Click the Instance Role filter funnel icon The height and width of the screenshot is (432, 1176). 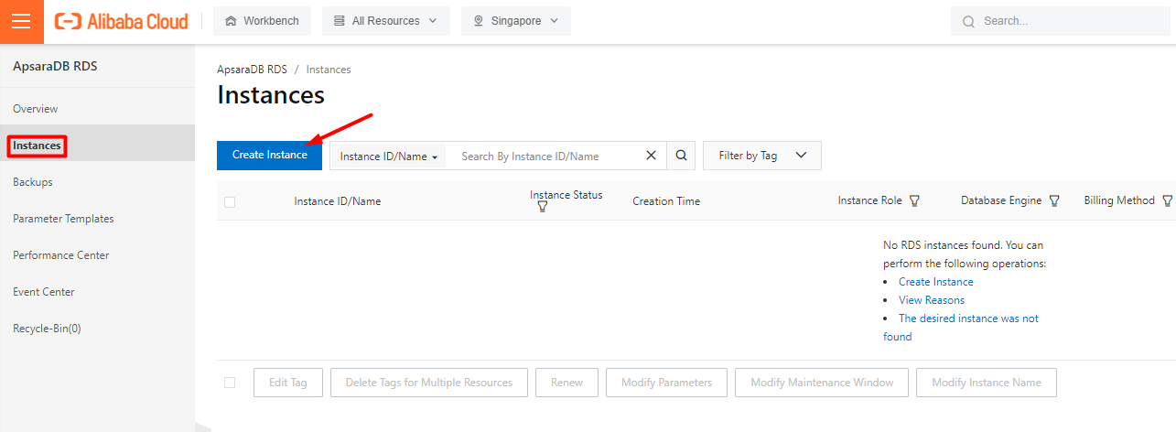click(913, 201)
